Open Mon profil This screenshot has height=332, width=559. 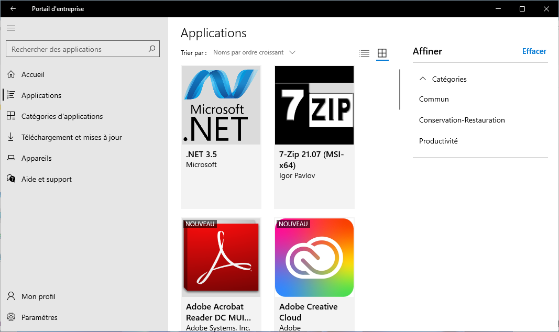(38, 296)
